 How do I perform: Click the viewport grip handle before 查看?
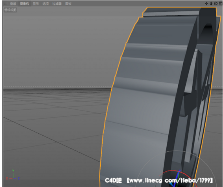point(6,4)
